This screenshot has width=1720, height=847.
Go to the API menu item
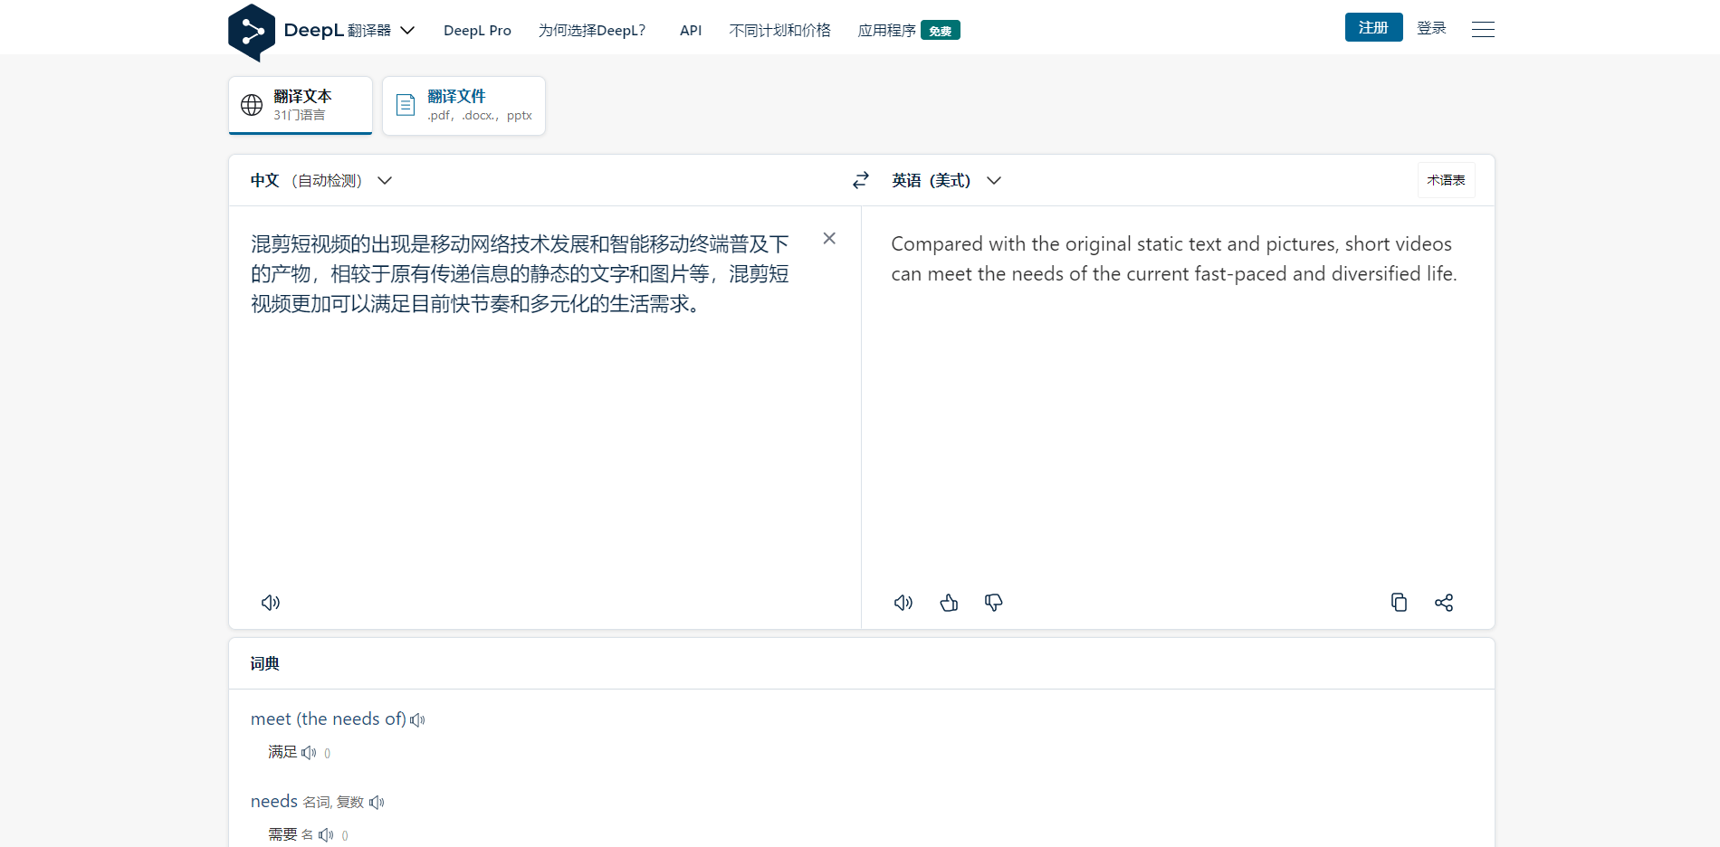[x=691, y=31]
